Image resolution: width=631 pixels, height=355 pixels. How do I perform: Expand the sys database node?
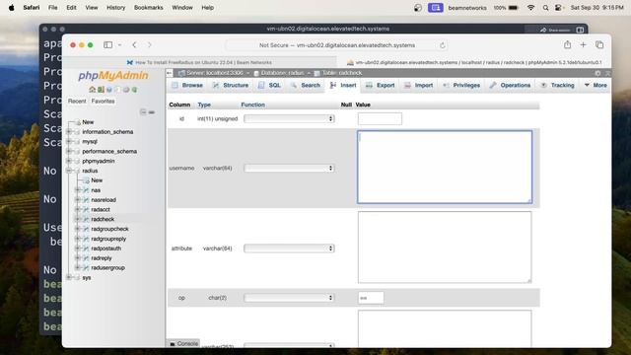coord(69,278)
